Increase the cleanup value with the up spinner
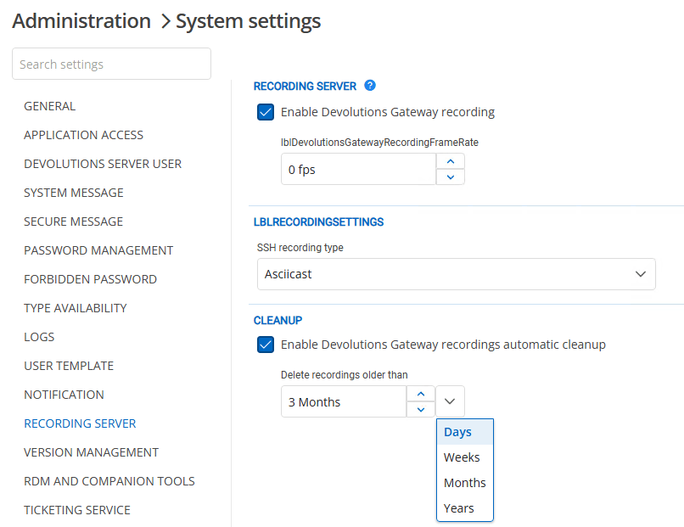684x527 pixels. [x=420, y=393]
